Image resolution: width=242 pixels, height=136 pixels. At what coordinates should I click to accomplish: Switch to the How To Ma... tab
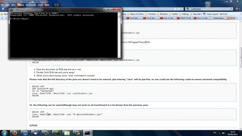(201, 18)
